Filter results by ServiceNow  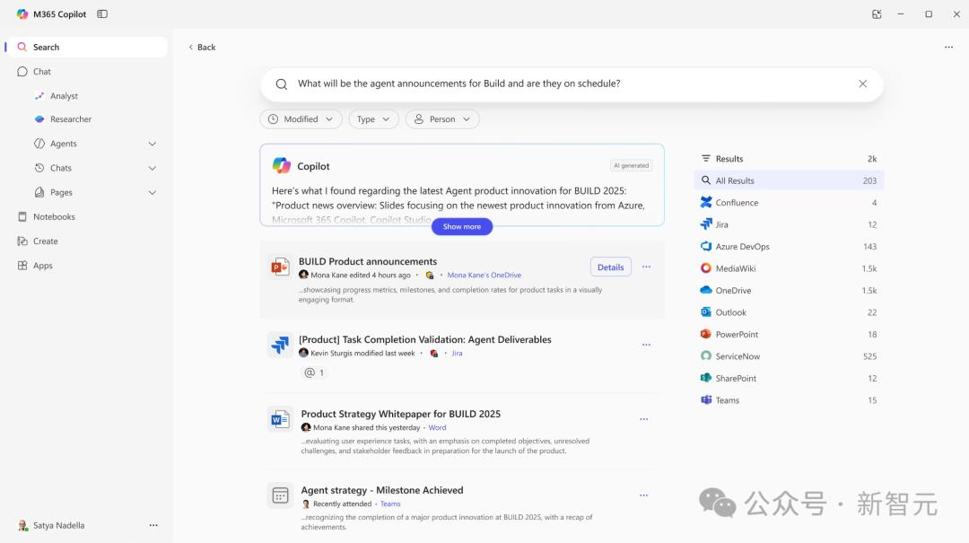click(738, 356)
